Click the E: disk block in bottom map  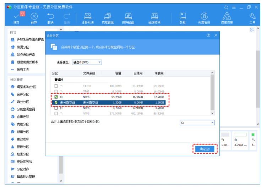point(240,140)
